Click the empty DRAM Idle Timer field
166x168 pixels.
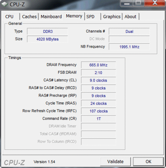pyautogui.click(x=98, y=127)
